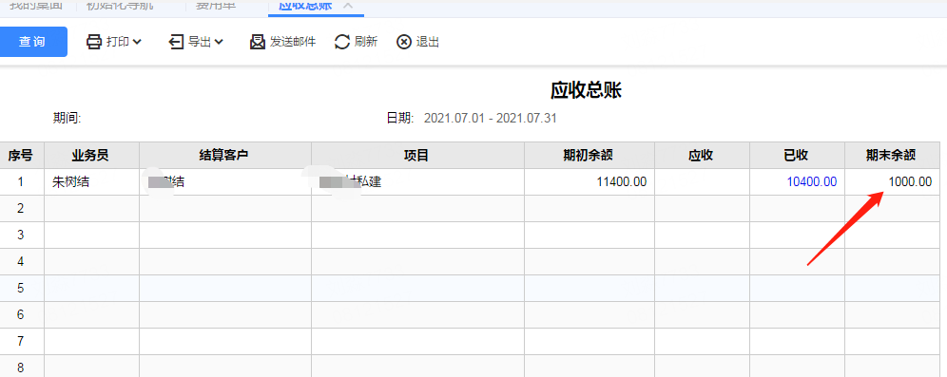Click the 导出 export icon

(176, 42)
